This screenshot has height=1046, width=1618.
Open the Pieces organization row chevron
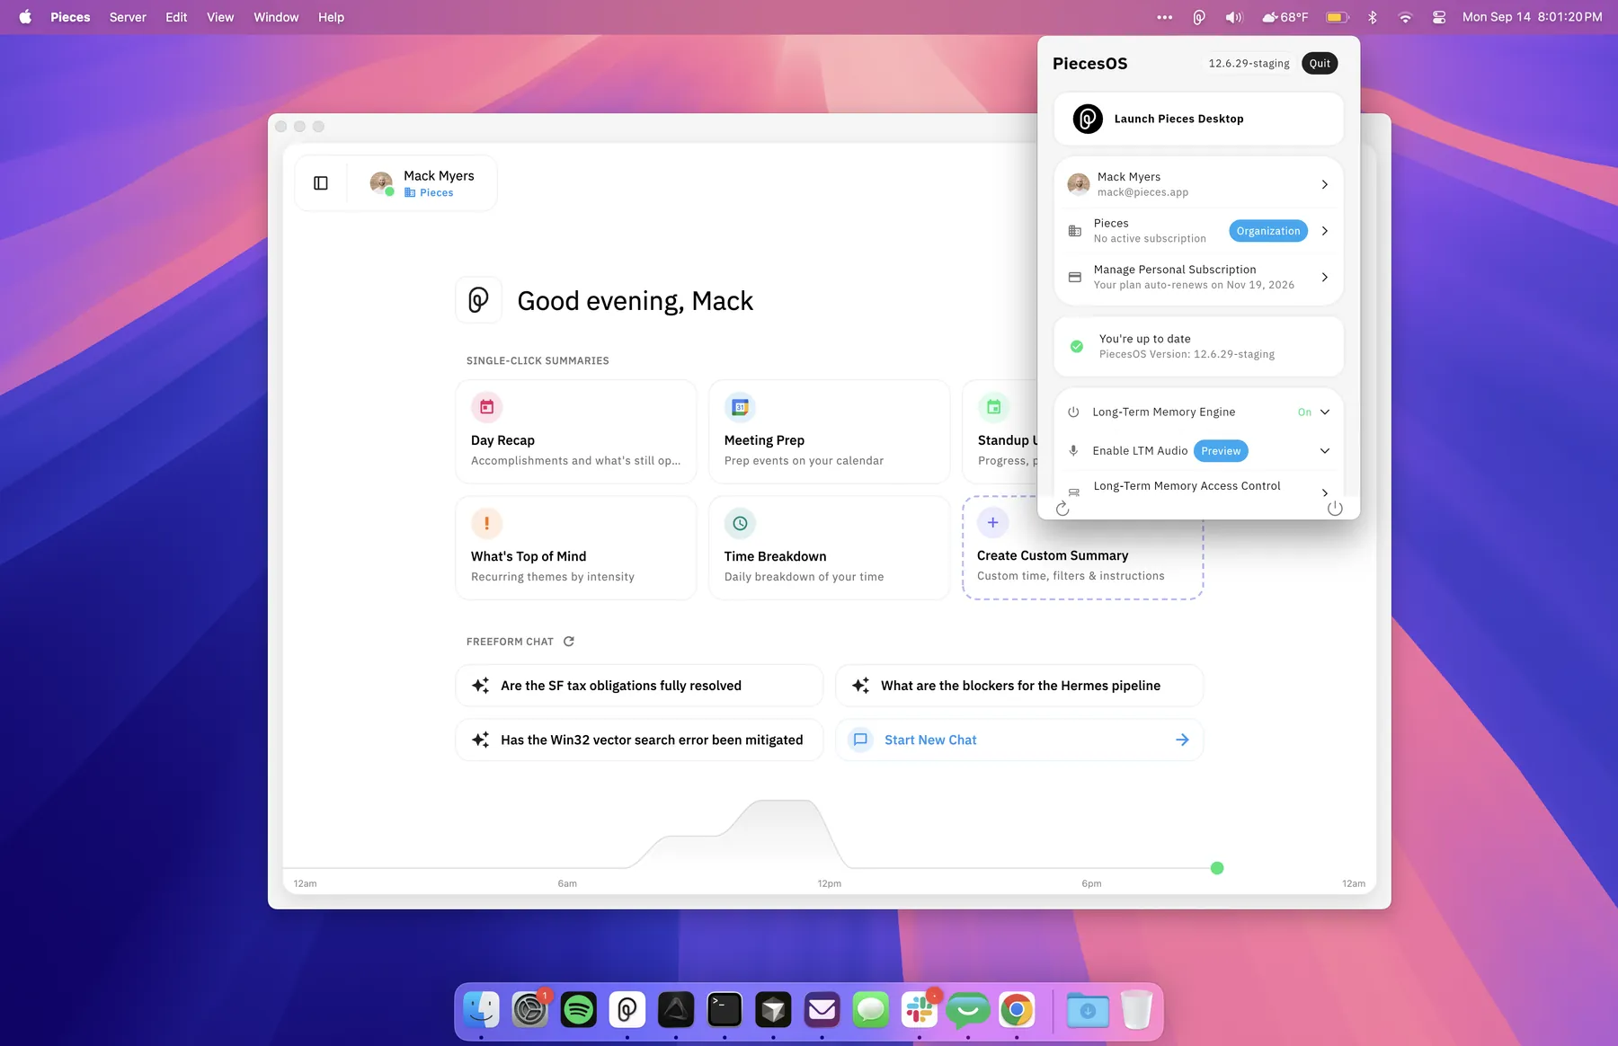click(1325, 231)
